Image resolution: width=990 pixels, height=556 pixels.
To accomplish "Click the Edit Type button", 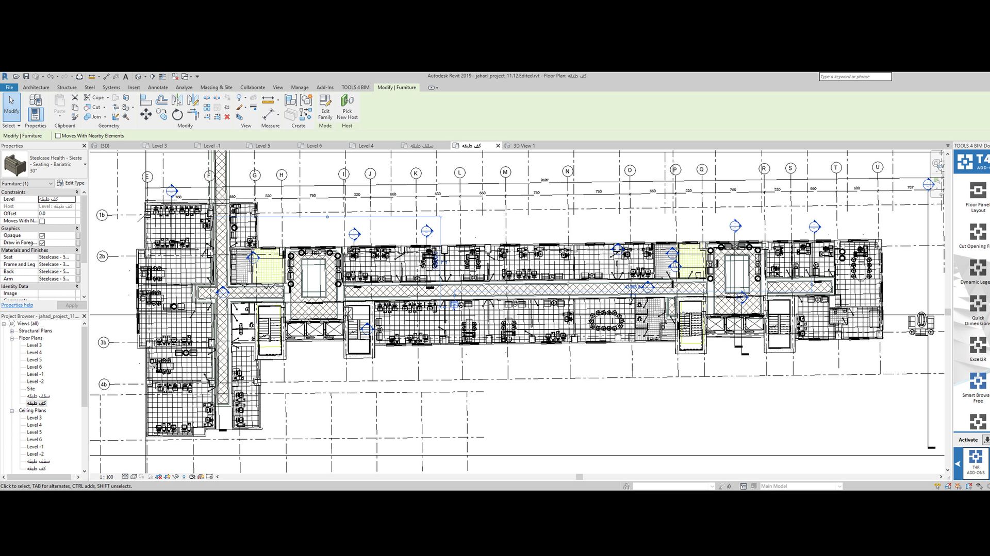I will pos(71,183).
